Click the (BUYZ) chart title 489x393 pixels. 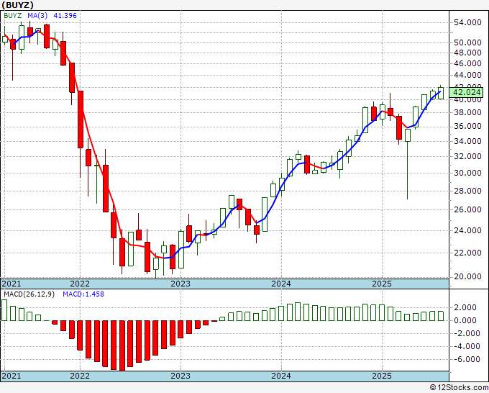[17, 5]
